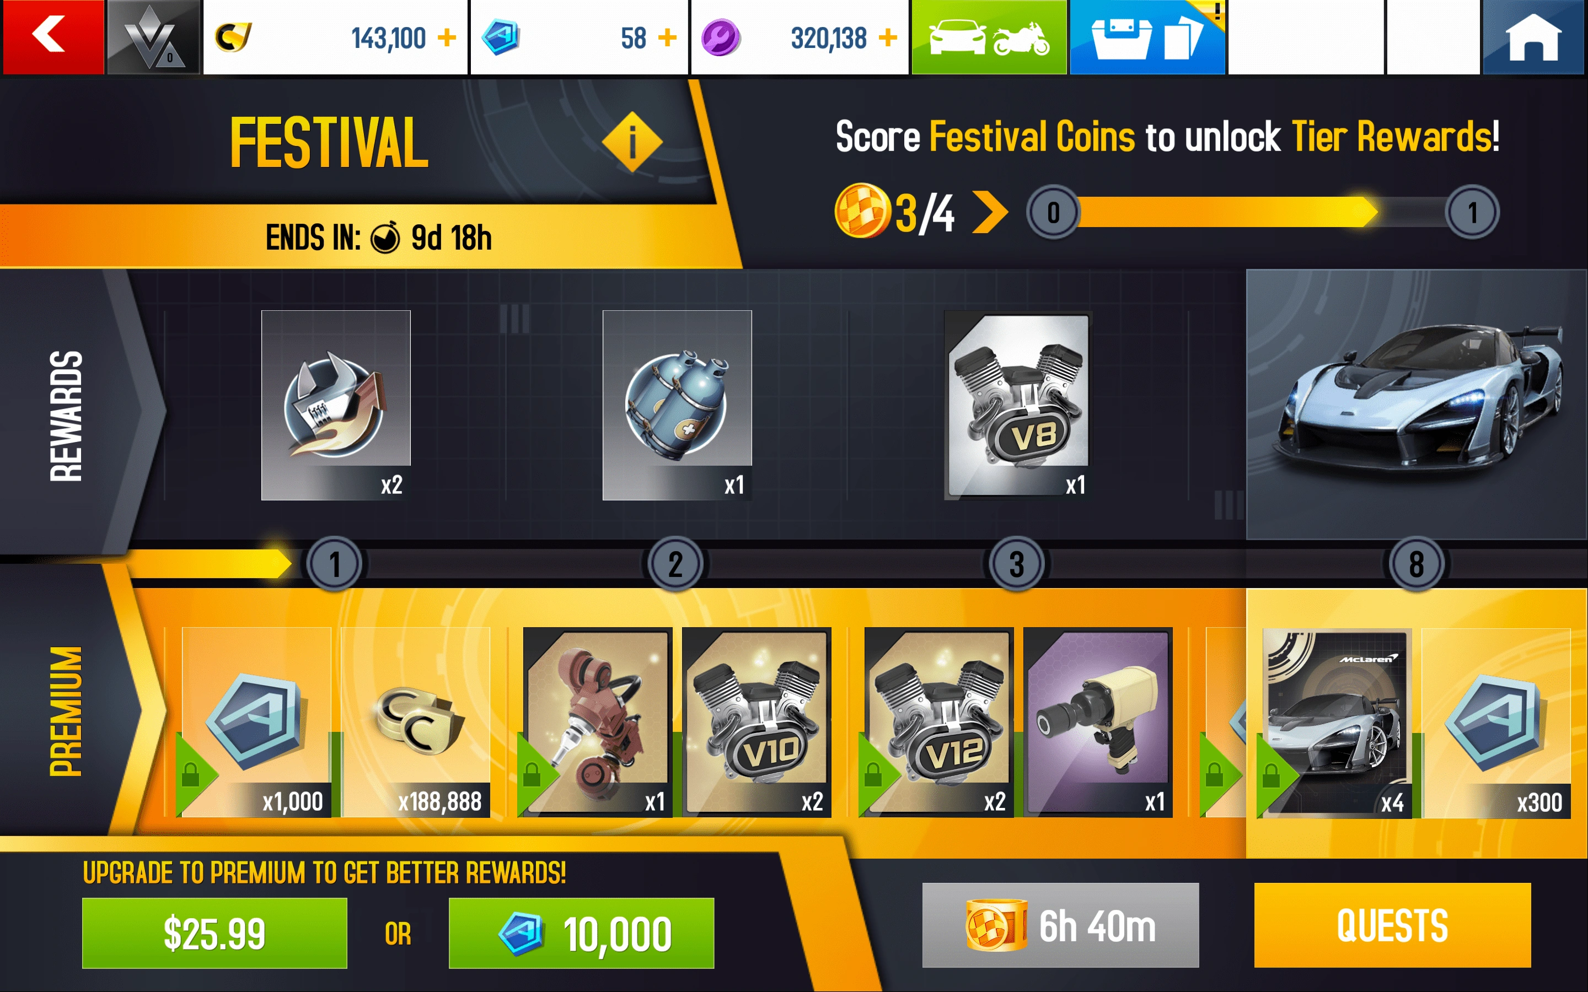Viewport: 1588px width, 992px height.
Task: Open the garage car and motorcycle icon
Action: (x=989, y=37)
